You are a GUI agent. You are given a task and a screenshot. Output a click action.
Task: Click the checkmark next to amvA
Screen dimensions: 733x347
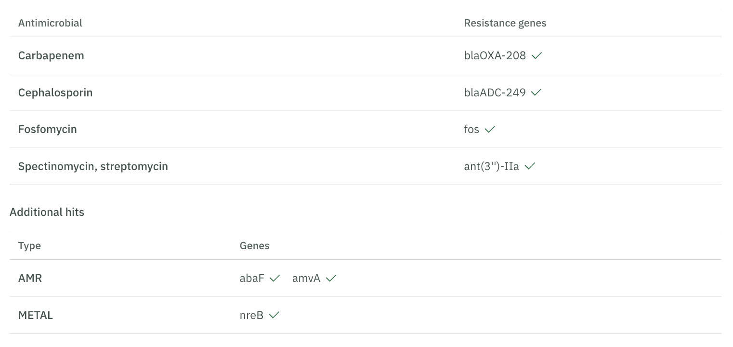(331, 279)
